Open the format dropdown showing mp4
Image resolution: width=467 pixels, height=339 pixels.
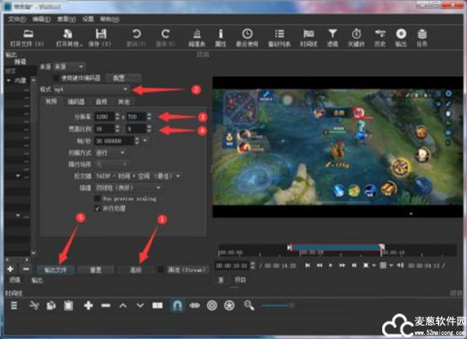pyautogui.click(x=92, y=89)
